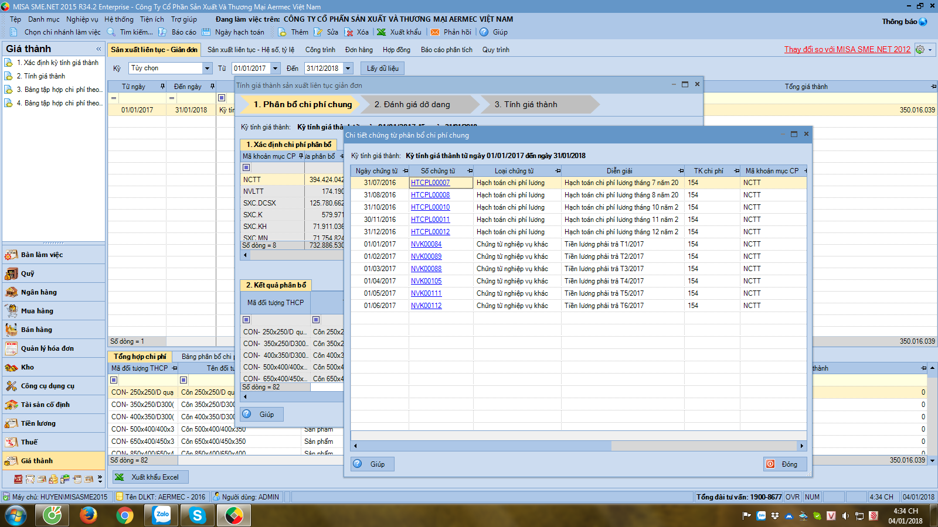This screenshot has width=938, height=527.
Task: Open voucher link NVK00084
Action: [x=426, y=244]
